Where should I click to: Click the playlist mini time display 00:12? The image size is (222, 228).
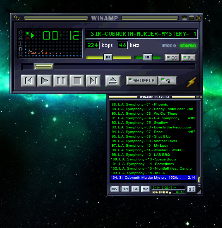[x=179, y=192]
